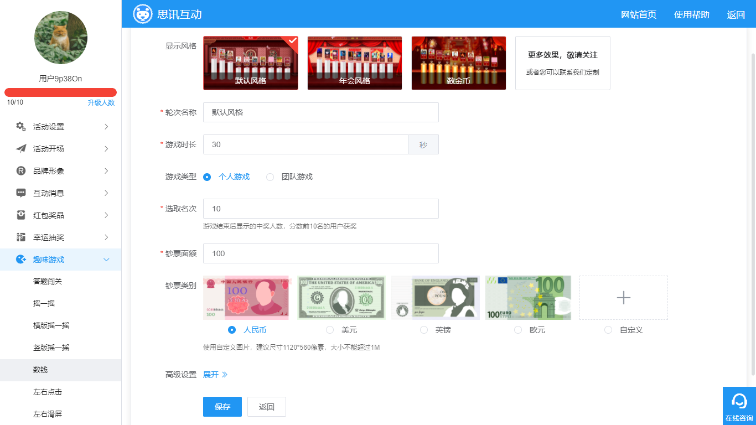Click the 钞票面额 input field

[321, 253]
